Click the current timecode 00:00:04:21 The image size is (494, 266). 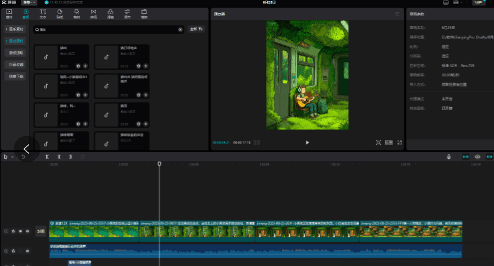(x=221, y=142)
